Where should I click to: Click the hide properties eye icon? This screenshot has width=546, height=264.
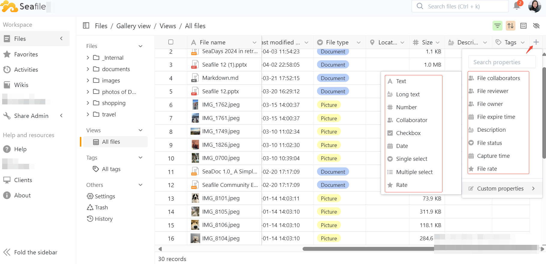click(x=536, y=26)
